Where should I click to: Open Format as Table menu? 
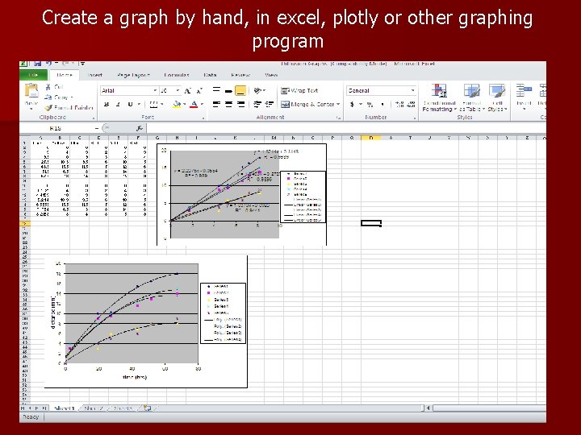pyautogui.click(x=472, y=97)
